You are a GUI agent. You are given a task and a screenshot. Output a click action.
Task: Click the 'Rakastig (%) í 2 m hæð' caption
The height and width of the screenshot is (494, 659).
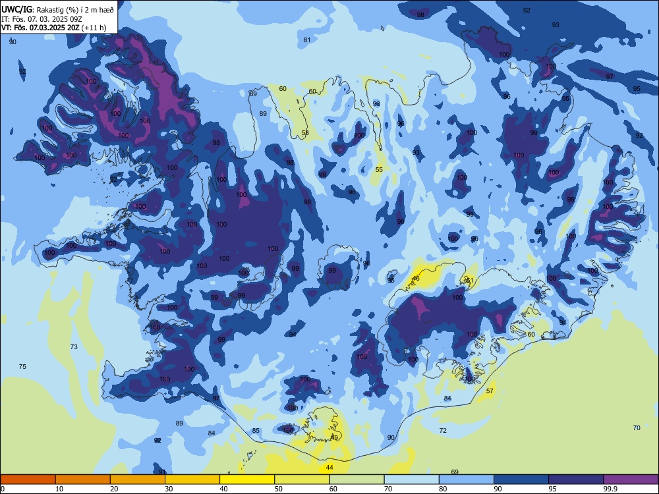(x=75, y=10)
